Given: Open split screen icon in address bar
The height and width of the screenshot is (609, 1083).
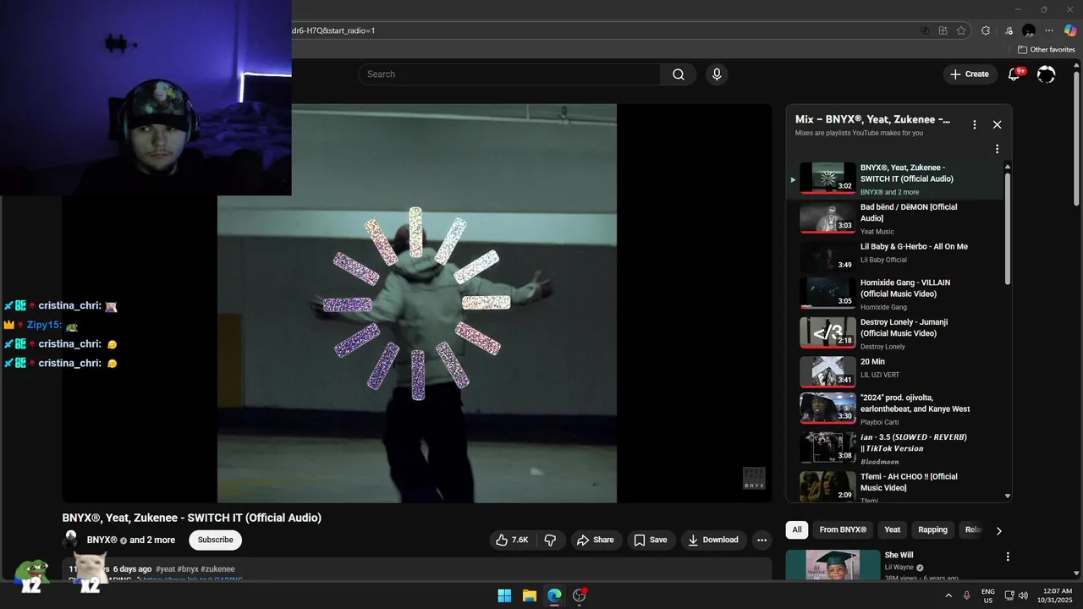Looking at the screenshot, I should (943, 30).
